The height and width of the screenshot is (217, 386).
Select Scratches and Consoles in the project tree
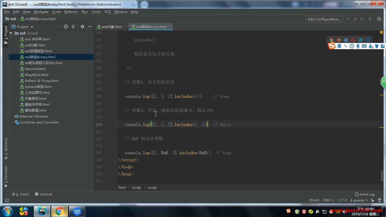tap(39, 122)
